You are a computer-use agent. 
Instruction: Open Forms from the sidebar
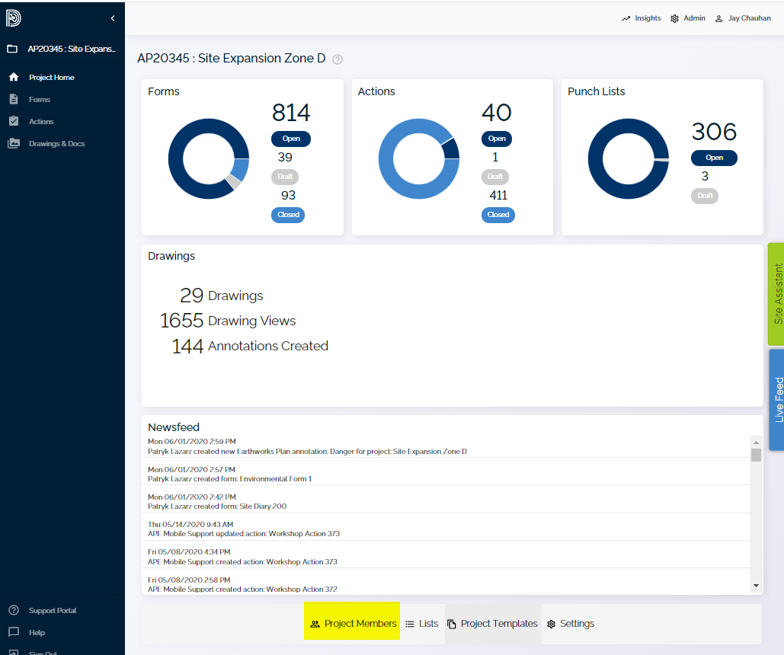[39, 99]
